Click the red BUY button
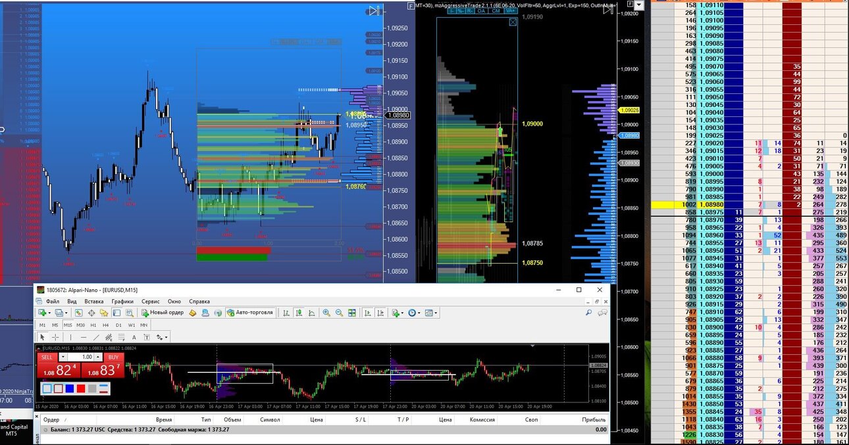 (x=114, y=357)
